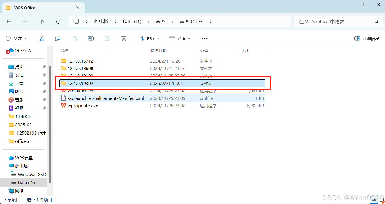This screenshot has height=204, width=385.
Task: Expand chevron after WPS Office in path
Action: pyautogui.click(x=211, y=22)
